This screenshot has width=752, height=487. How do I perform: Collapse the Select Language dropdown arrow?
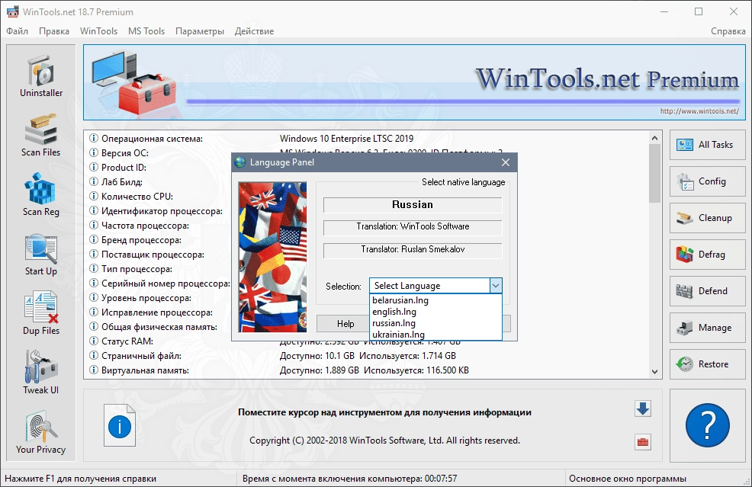(x=496, y=286)
